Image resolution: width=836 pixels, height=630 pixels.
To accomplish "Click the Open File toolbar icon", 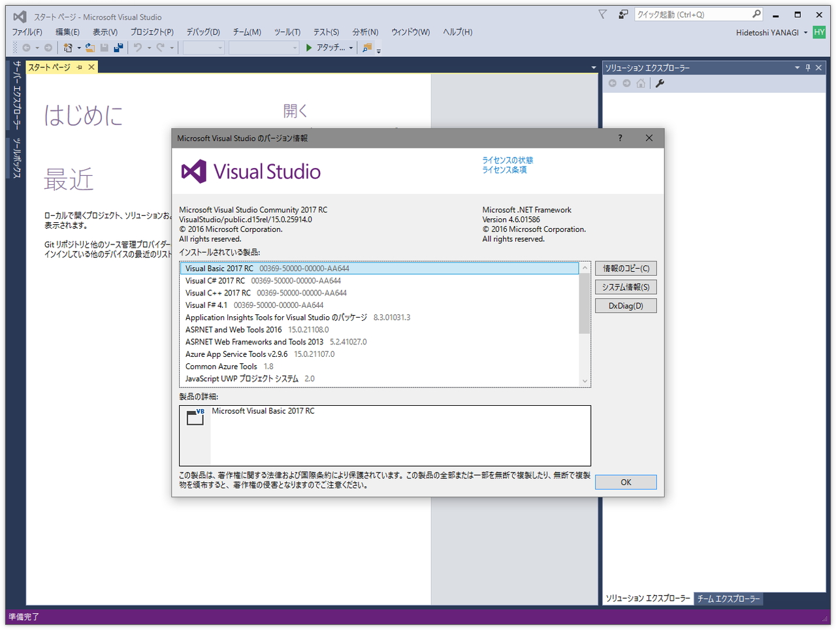I will coord(89,47).
